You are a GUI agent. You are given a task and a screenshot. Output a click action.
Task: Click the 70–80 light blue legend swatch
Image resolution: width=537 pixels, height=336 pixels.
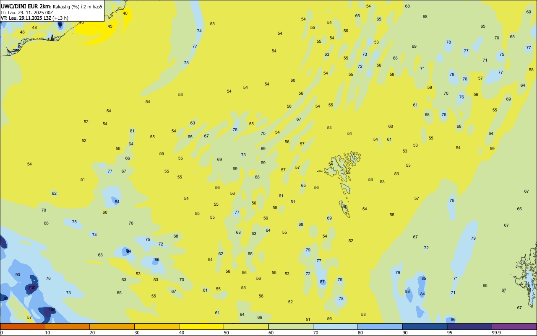coord(335,326)
